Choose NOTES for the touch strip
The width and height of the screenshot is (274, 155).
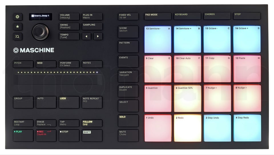[x=92, y=64]
